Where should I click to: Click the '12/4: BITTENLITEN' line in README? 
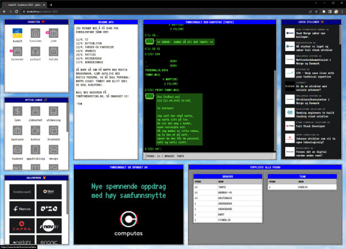click(89, 44)
